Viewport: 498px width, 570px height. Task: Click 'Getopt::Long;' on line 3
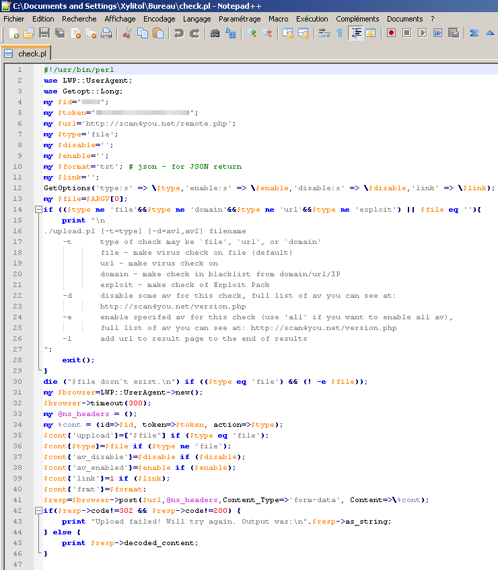tap(93, 91)
